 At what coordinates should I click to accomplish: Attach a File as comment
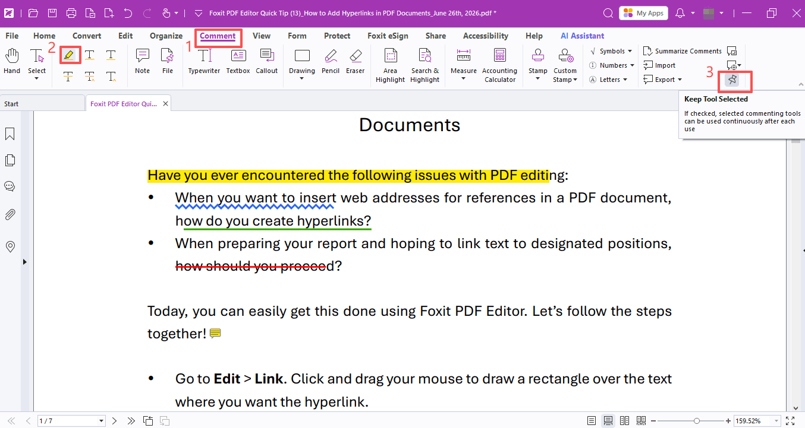click(x=168, y=62)
